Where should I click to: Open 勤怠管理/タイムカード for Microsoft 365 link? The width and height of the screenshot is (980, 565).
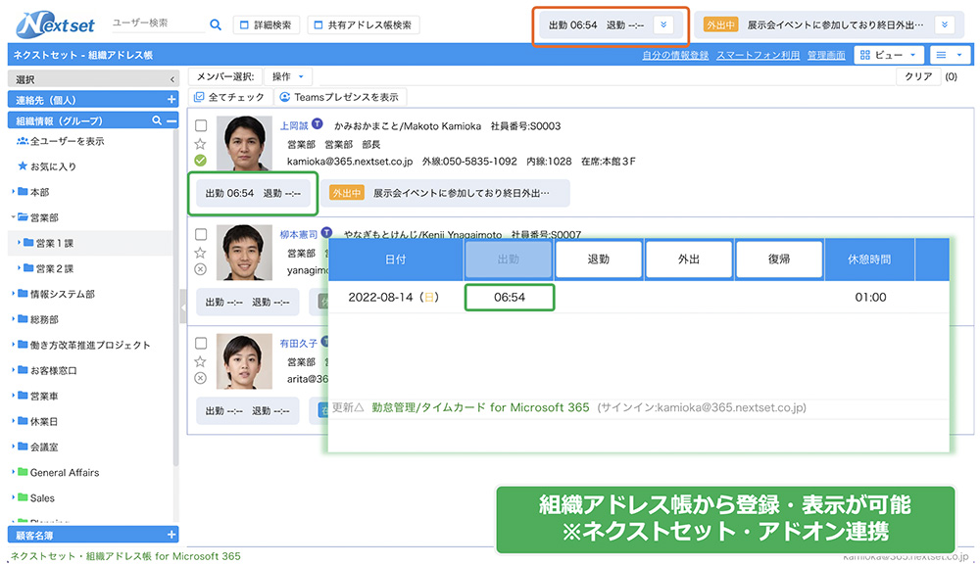(x=480, y=407)
